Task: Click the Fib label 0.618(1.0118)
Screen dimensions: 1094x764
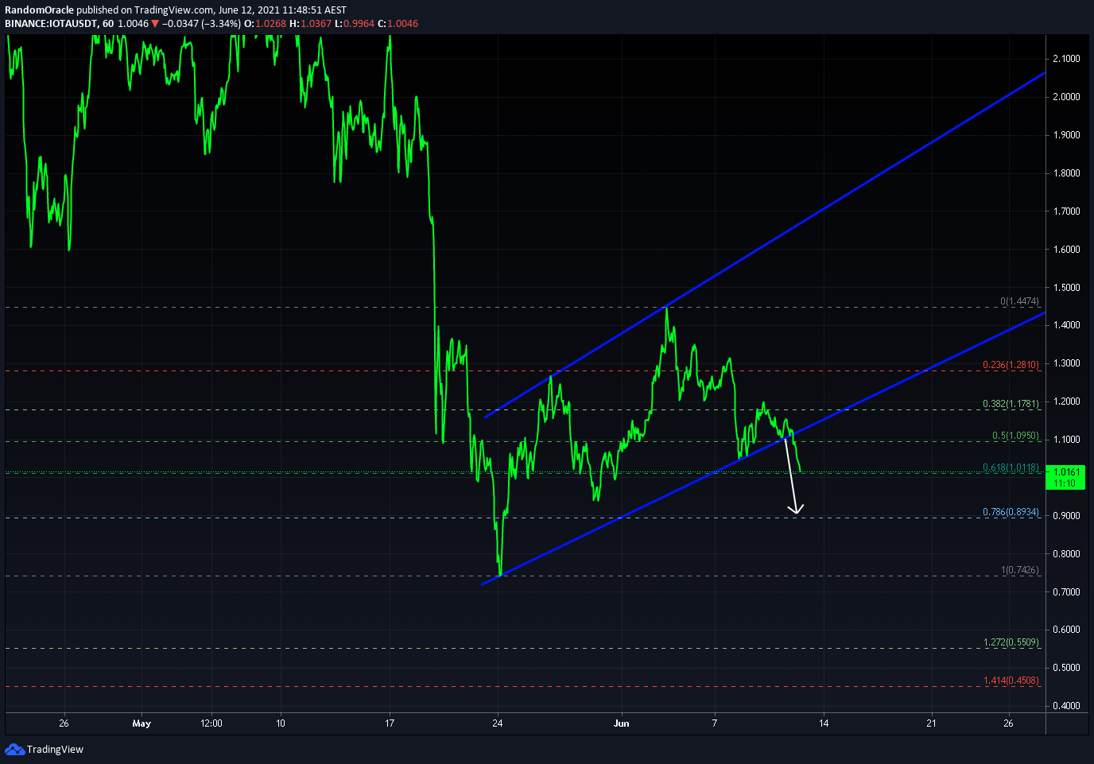Action: 1011,467
